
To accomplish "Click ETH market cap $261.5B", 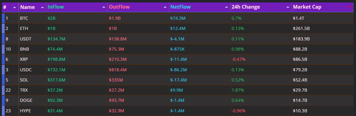I will [301, 28].
